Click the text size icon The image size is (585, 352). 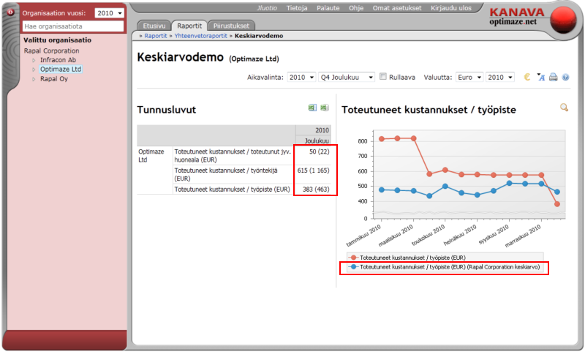click(x=541, y=77)
